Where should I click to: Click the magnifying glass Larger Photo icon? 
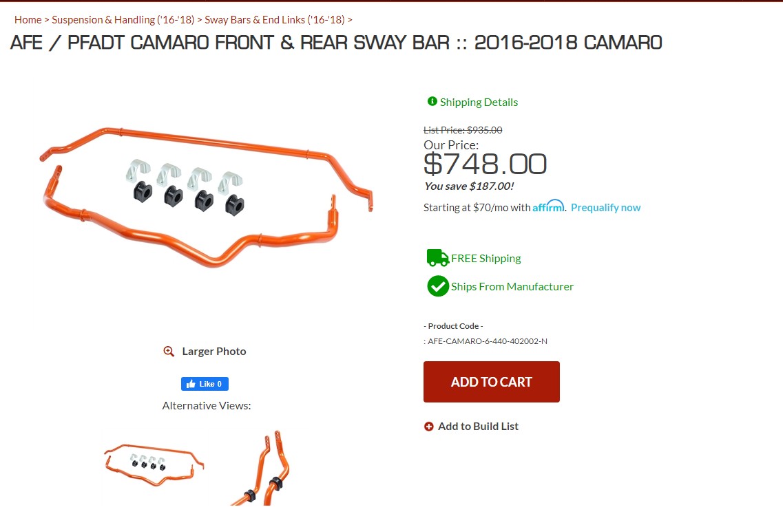click(x=169, y=352)
